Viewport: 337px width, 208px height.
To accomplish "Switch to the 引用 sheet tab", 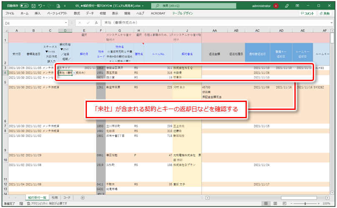I will (x=55, y=198).
